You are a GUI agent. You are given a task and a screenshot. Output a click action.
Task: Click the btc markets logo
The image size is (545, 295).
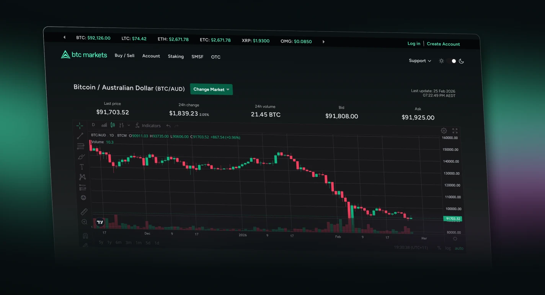pyautogui.click(x=84, y=55)
